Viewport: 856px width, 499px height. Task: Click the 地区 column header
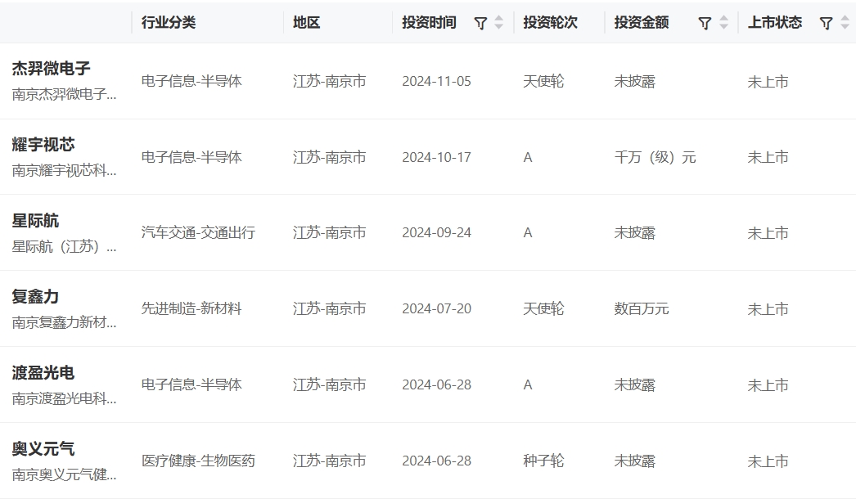coord(306,22)
